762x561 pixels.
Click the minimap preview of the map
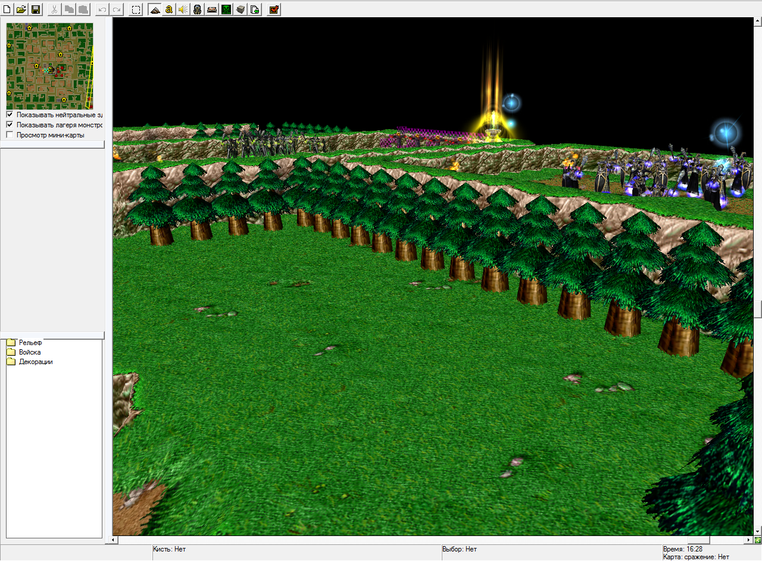coord(50,66)
